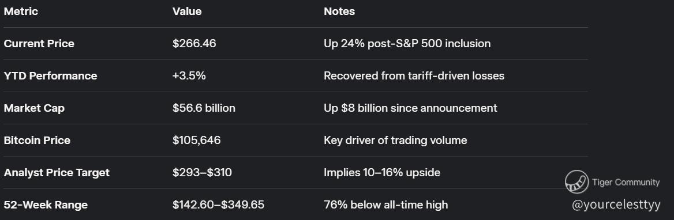674x220 pixels.
Task: Click the Market Cap row label
Action: click(x=34, y=108)
